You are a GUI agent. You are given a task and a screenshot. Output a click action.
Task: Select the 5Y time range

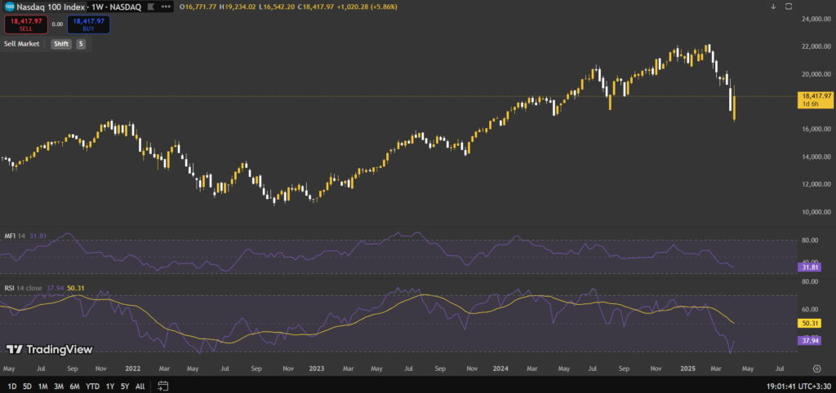(x=125, y=386)
